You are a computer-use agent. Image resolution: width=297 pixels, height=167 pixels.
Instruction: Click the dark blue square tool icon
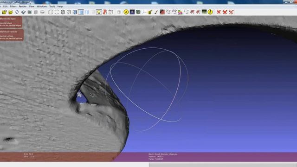click(132, 12)
